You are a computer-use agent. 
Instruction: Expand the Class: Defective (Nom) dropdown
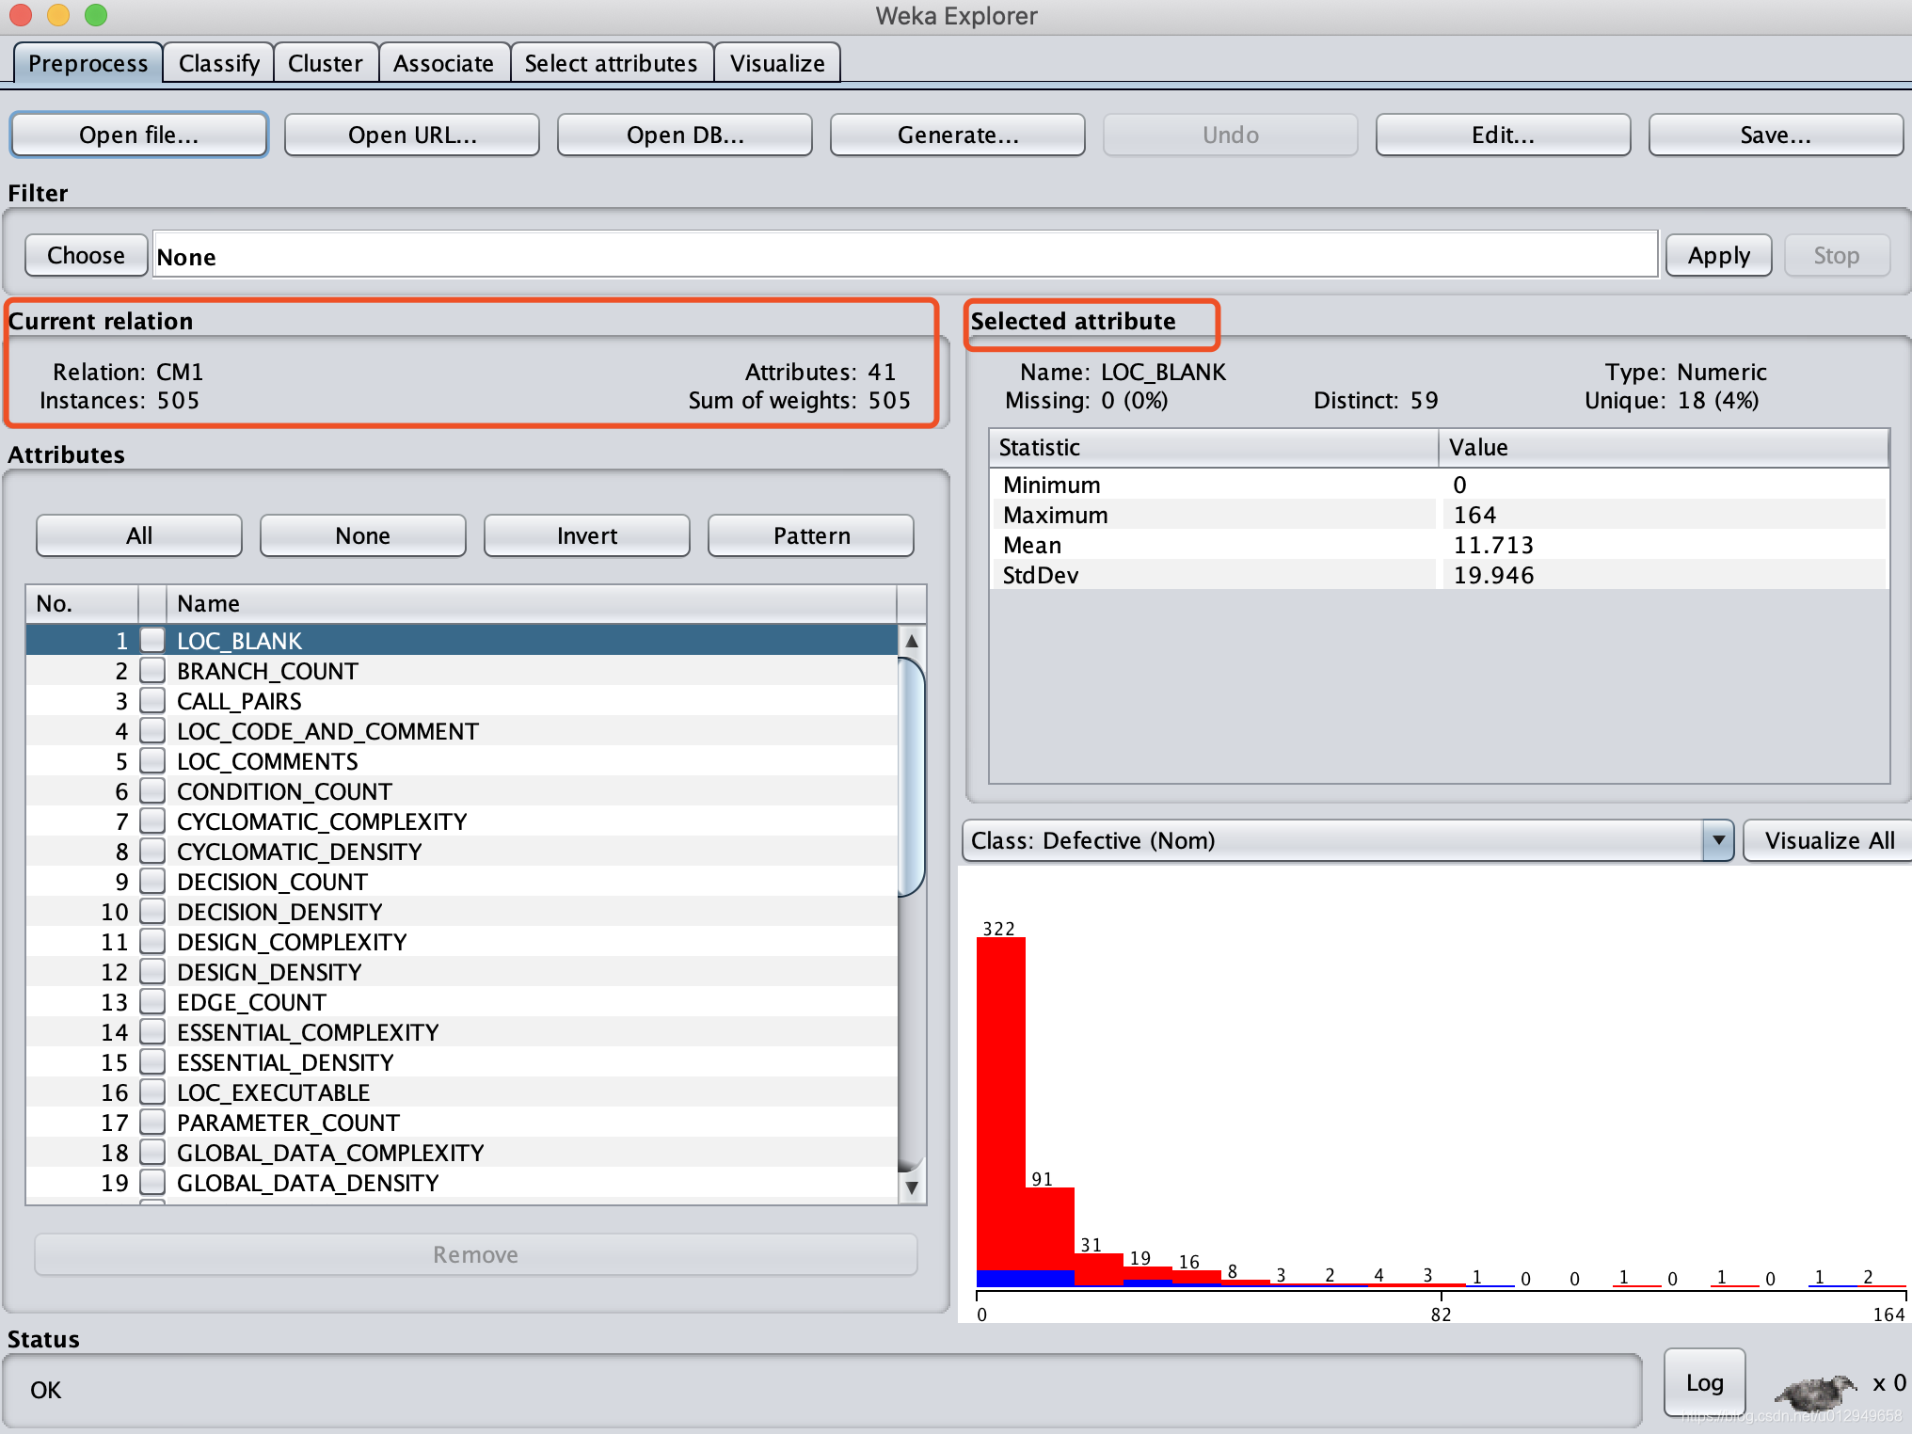coord(1718,839)
